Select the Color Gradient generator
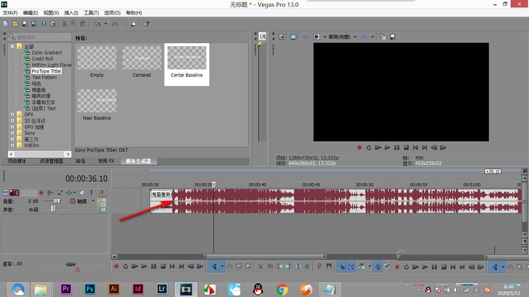 [x=47, y=53]
